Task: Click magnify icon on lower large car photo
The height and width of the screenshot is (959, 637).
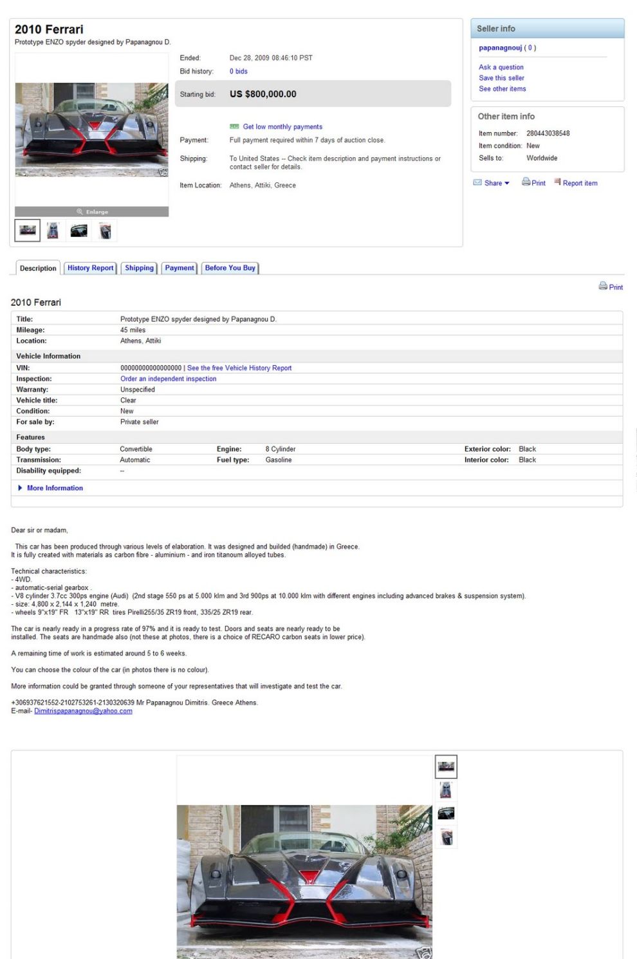Action: coord(425,953)
